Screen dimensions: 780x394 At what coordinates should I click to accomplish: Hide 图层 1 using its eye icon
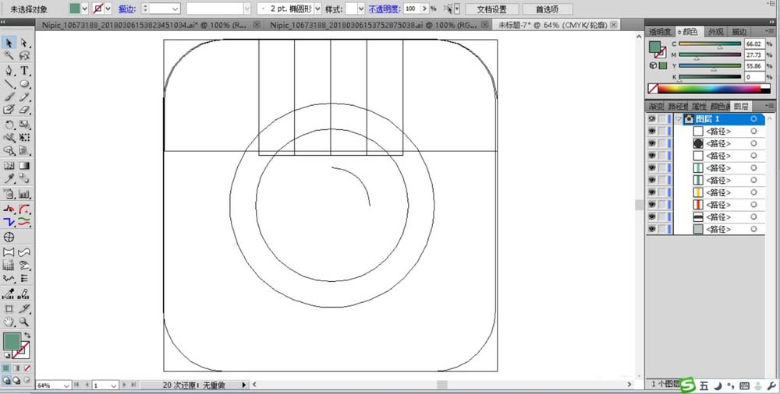[x=651, y=119]
